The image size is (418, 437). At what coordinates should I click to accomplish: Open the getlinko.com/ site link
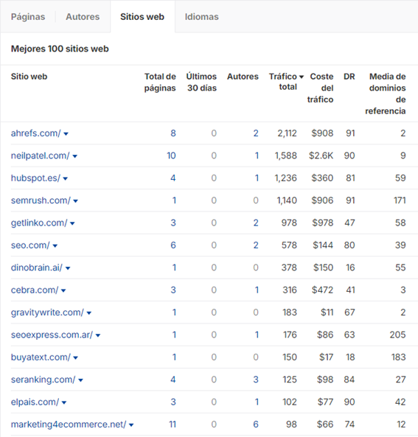click(x=39, y=223)
